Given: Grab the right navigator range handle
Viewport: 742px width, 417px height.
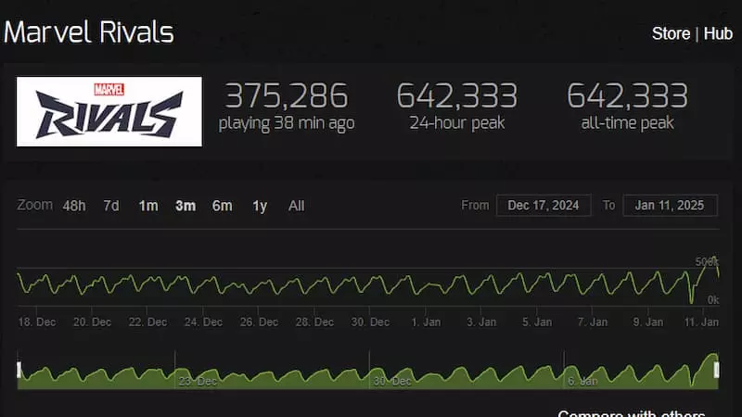Looking at the screenshot, I should click(716, 370).
